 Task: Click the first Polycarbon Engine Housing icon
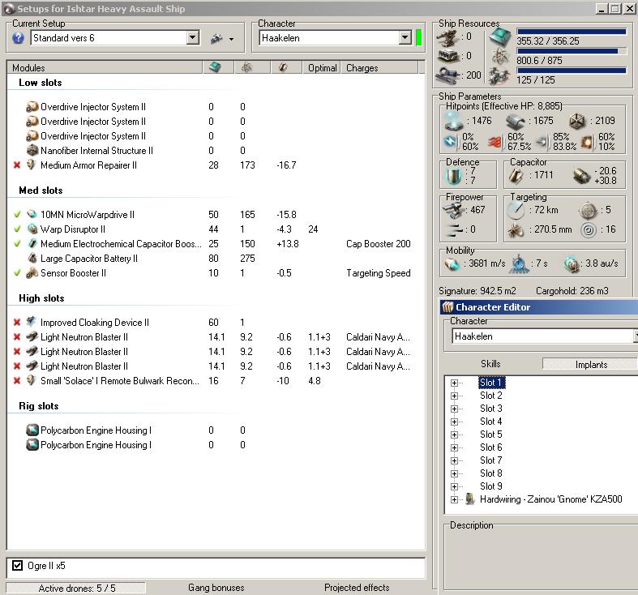[32, 430]
